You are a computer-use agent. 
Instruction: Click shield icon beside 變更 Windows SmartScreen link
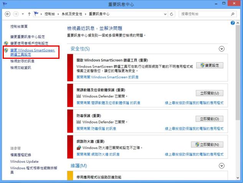[x=6, y=50]
